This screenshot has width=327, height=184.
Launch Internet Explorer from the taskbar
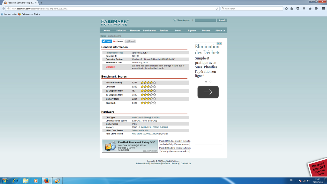(x=15, y=181)
